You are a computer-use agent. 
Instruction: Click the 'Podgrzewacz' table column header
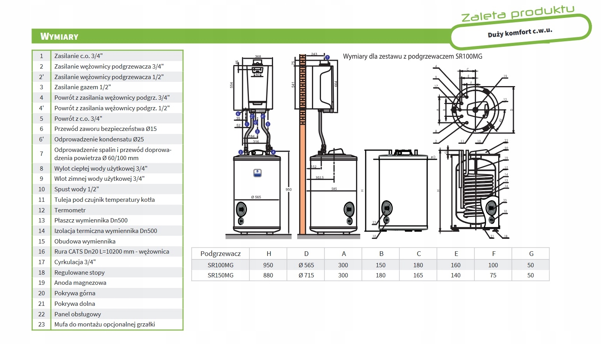[220, 254]
